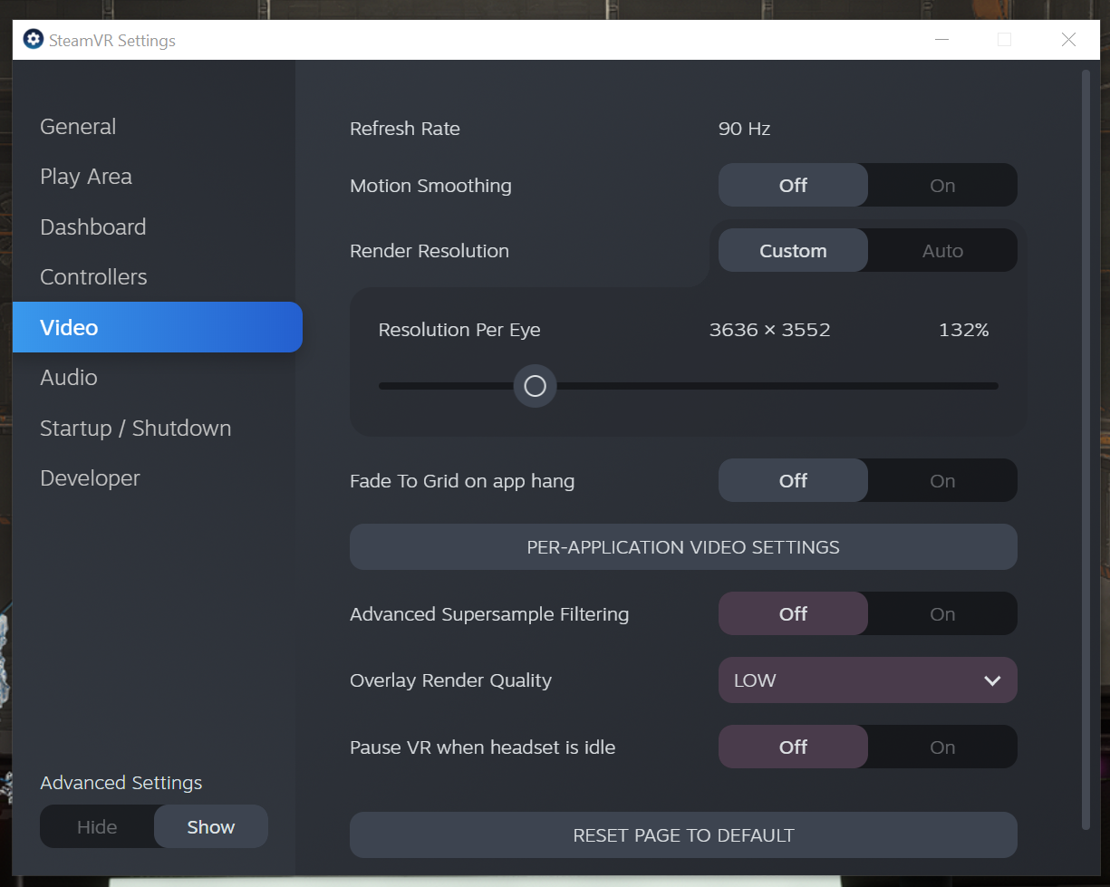Click the 3636 × 3552 resolution value

coord(769,330)
